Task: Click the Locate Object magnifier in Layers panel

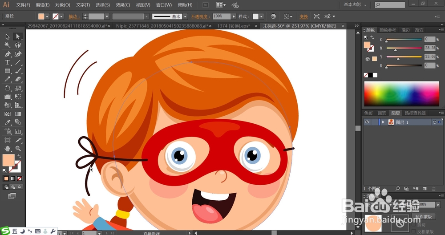Action: [398, 188]
